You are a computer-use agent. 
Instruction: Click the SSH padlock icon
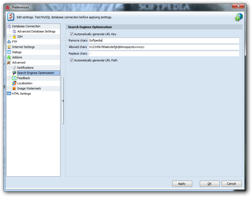pos(14,37)
